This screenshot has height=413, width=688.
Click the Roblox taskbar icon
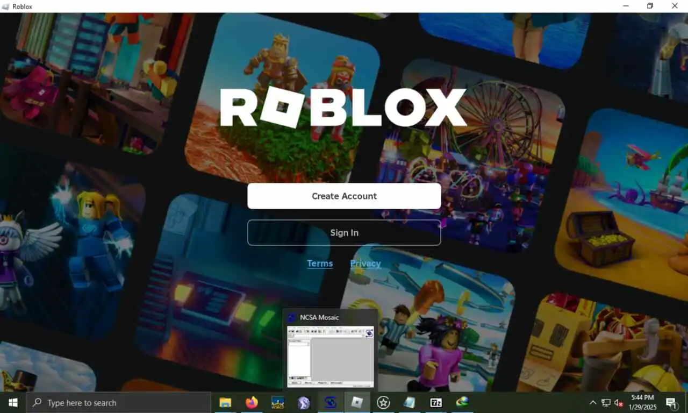coord(357,403)
